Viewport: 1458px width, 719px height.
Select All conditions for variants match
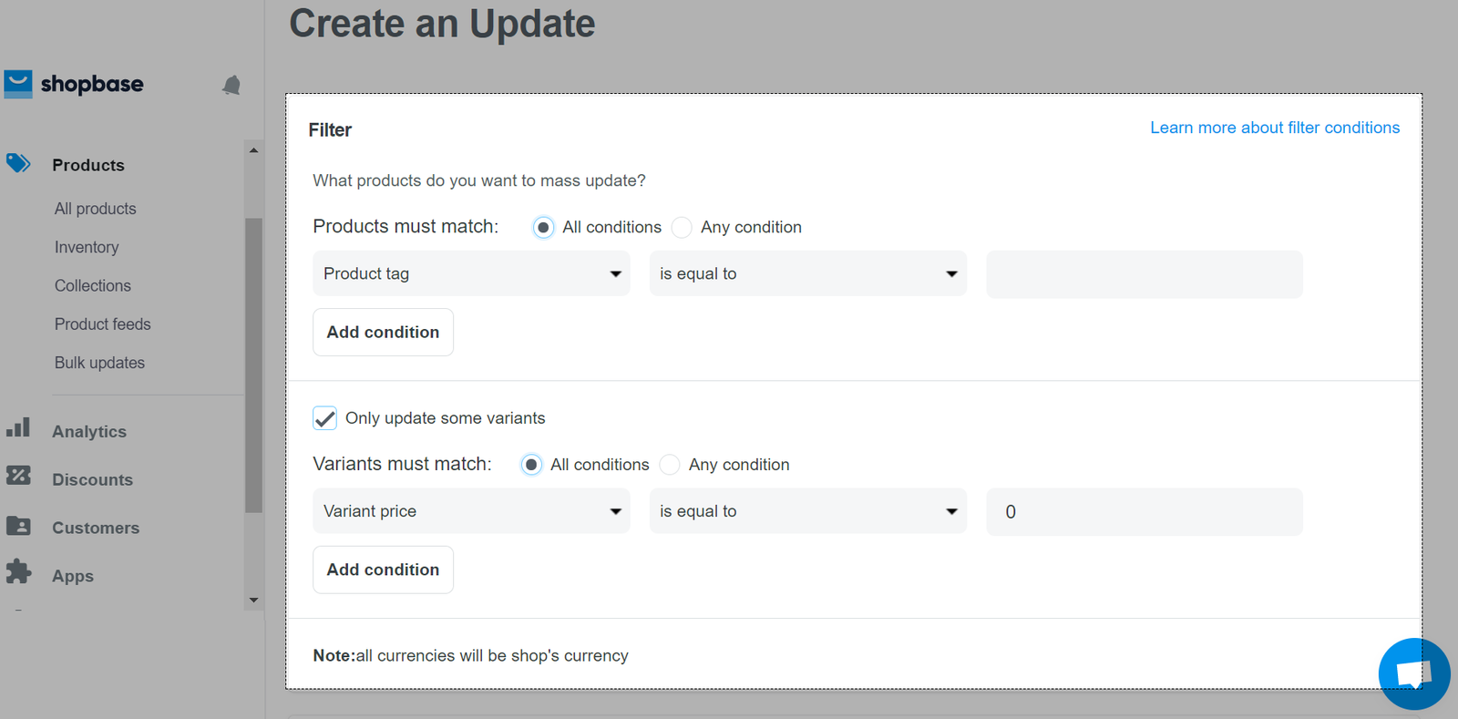531,465
